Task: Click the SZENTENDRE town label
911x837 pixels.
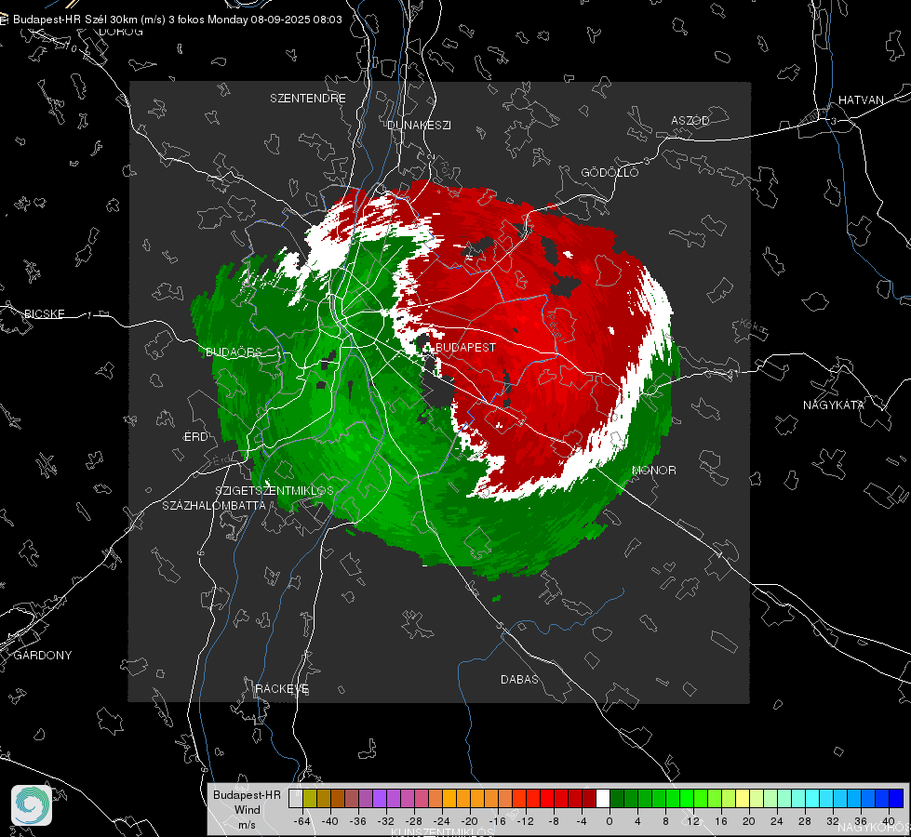Action: (x=308, y=99)
